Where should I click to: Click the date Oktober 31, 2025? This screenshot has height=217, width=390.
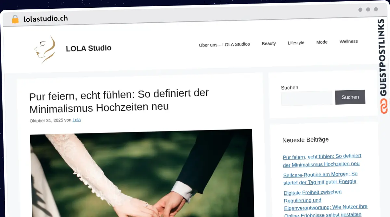(x=46, y=120)
